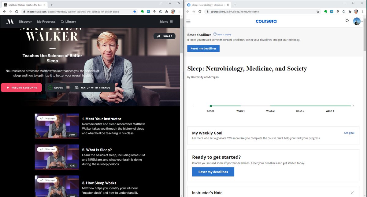This screenshot has height=197, width=367.
Task: Open a new tab in MasterClass window
Action: click(x=52, y=5)
